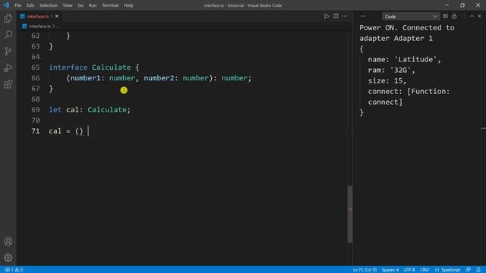Click 'connect: [Function:' output line
Screen dimensions: 486x273
click(409, 91)
